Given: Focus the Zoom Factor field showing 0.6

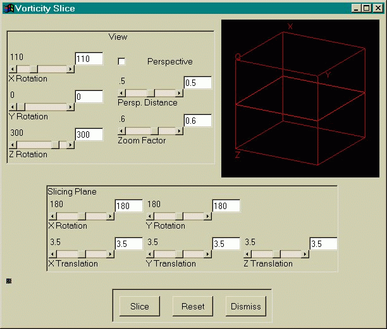Looking at the screenshot, I should point(198,121).
